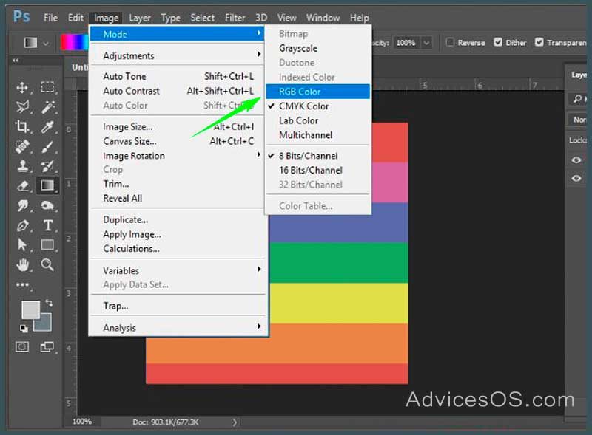
Task: Enable the Reverse checkbox
Action: 450,43
